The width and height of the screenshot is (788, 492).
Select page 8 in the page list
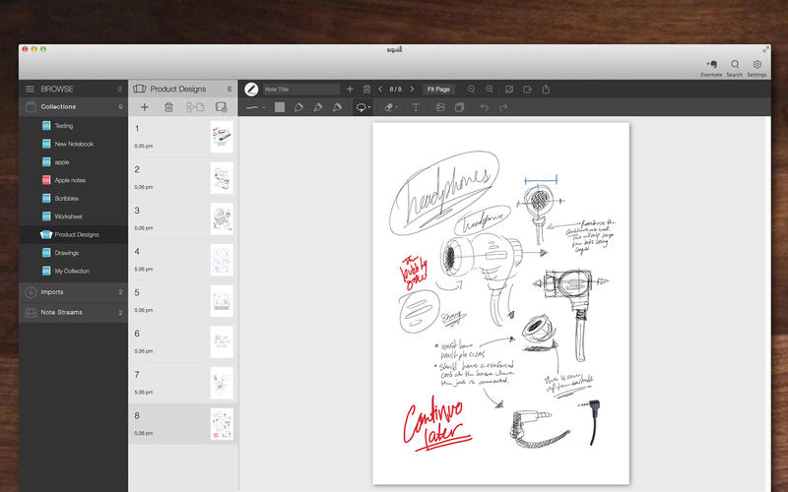(183, 424)
